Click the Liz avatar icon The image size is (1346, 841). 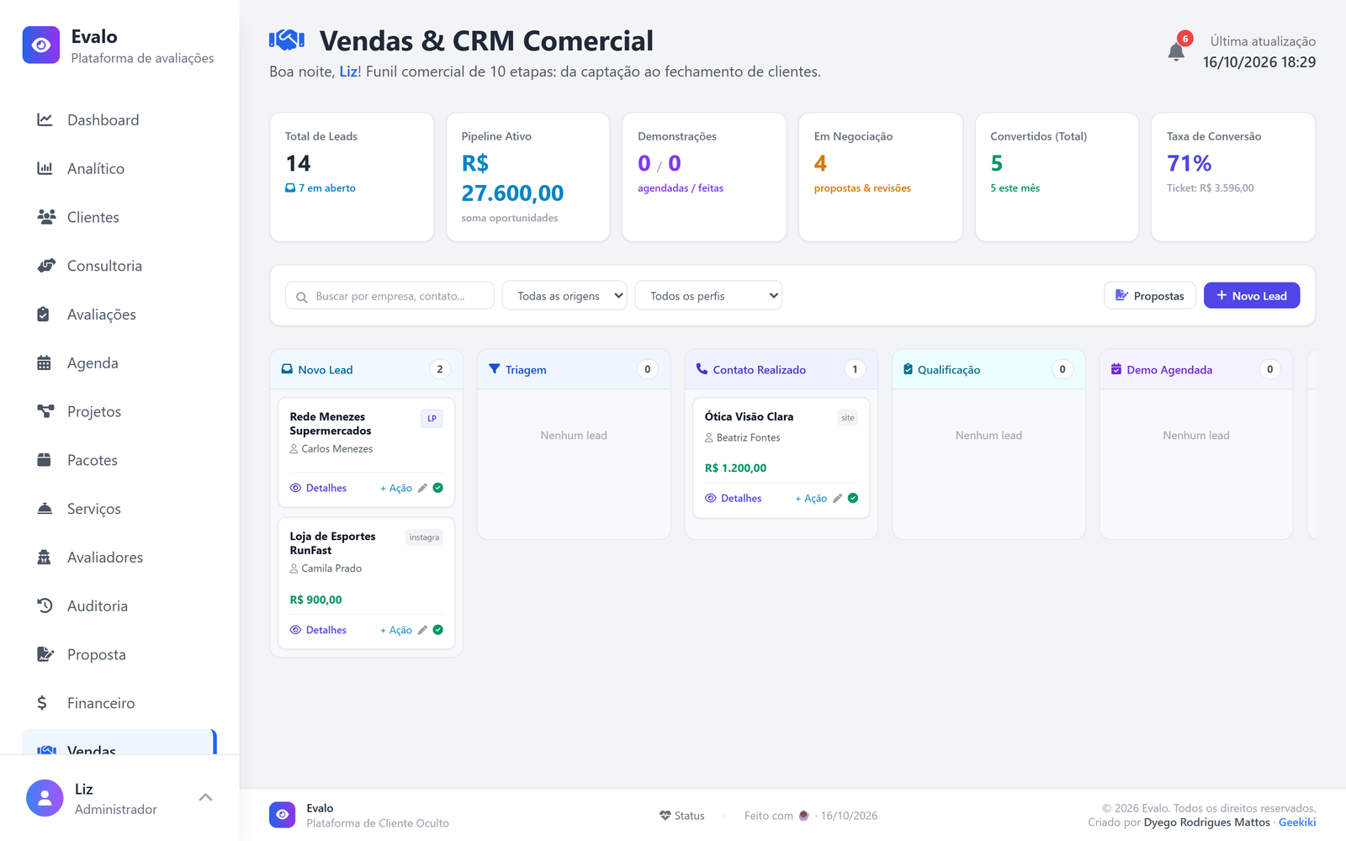(x=45, y=798)
